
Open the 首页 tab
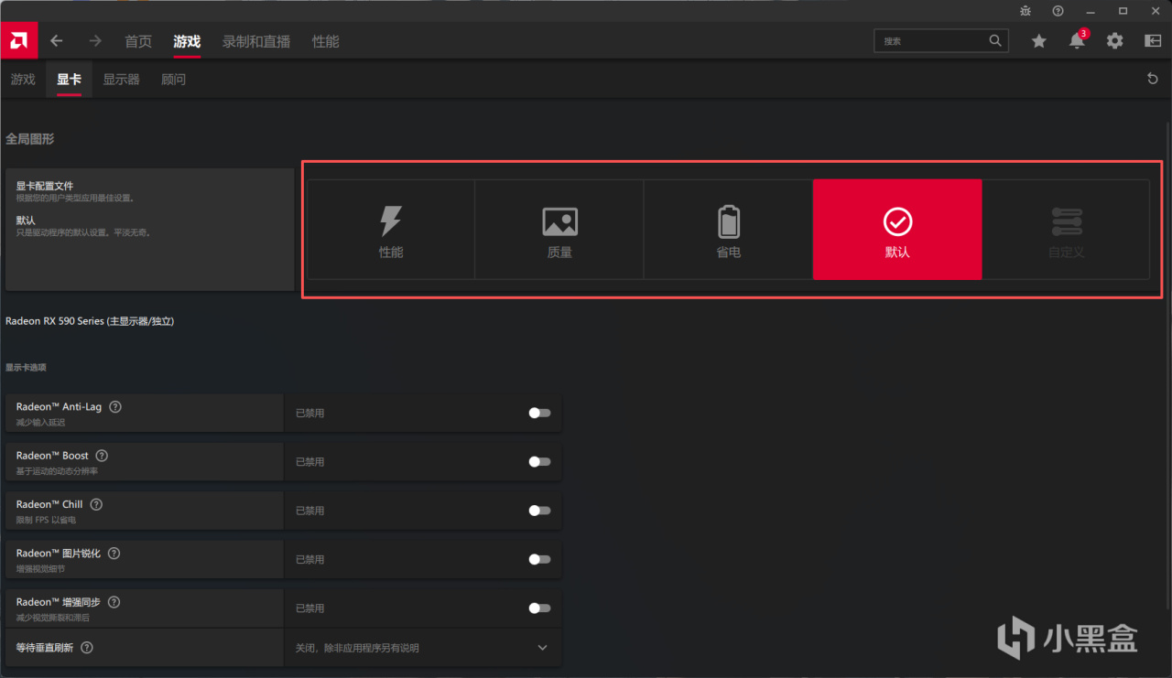[x=138, y=41]
